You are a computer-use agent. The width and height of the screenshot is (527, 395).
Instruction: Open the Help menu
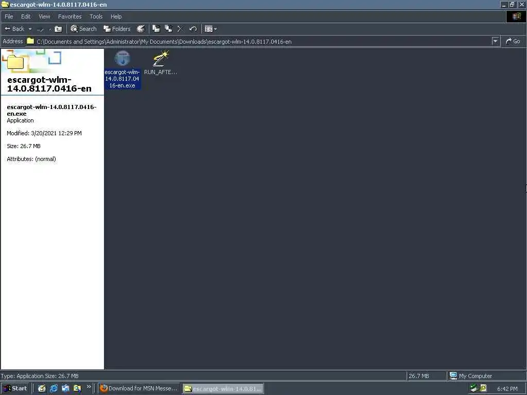tap(116, 16)
